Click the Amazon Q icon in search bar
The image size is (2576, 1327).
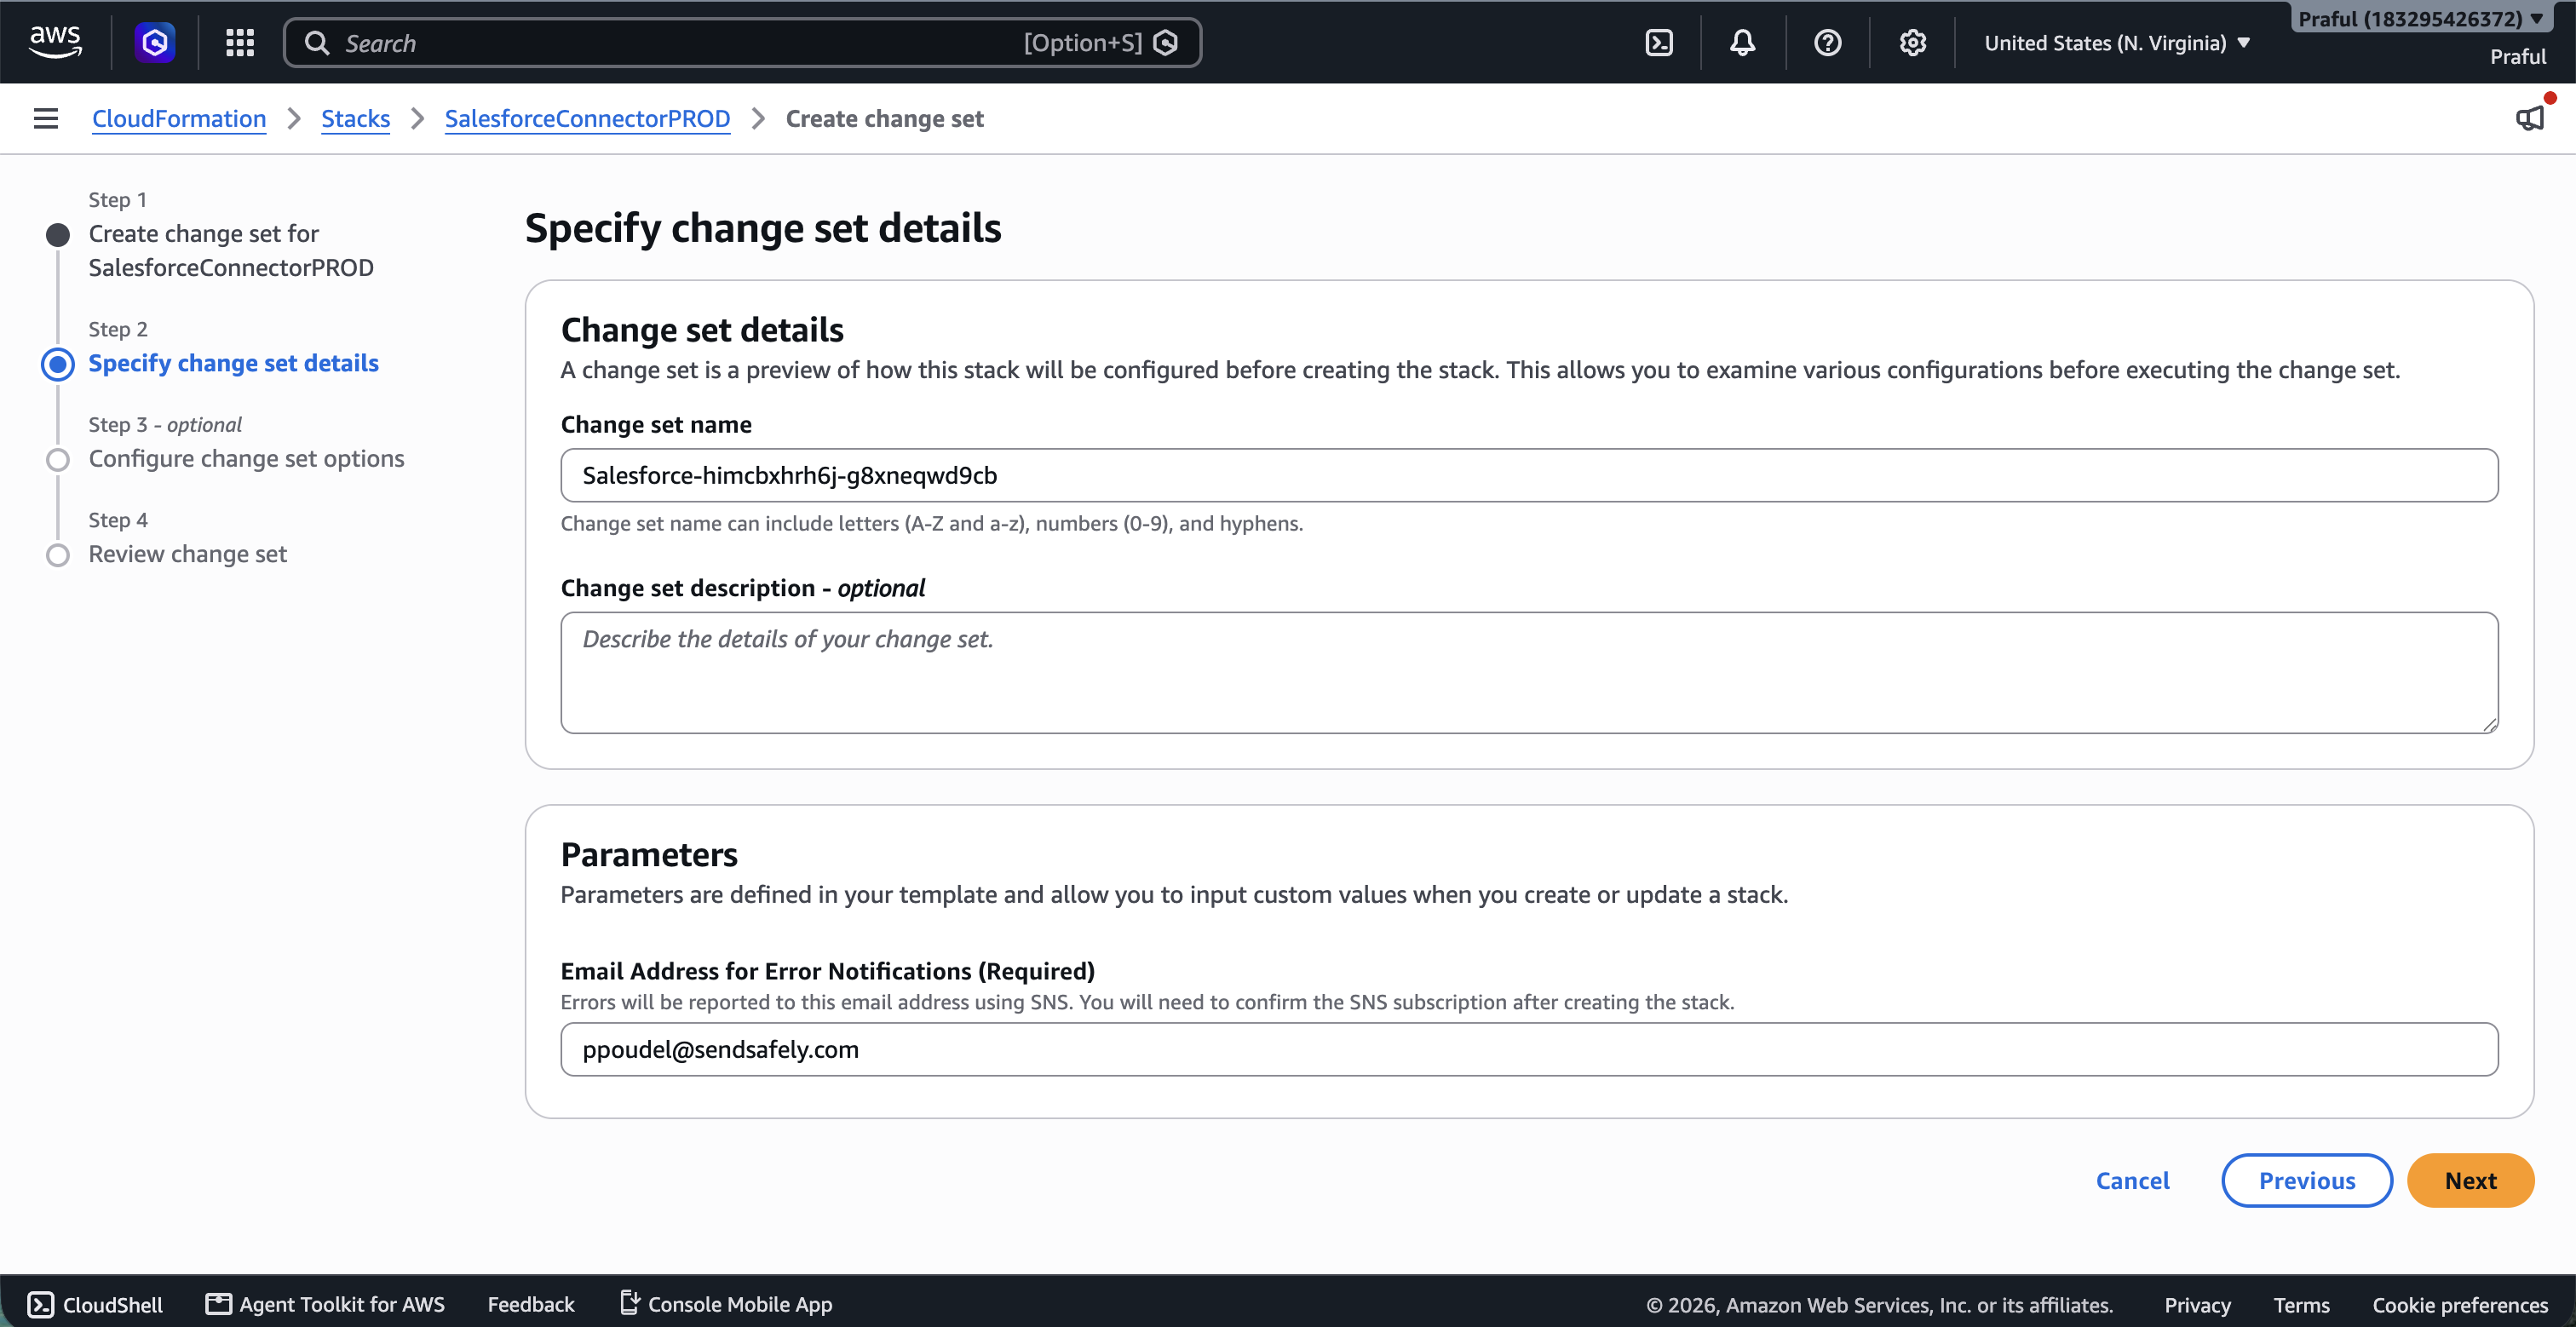click(1166, 42)
